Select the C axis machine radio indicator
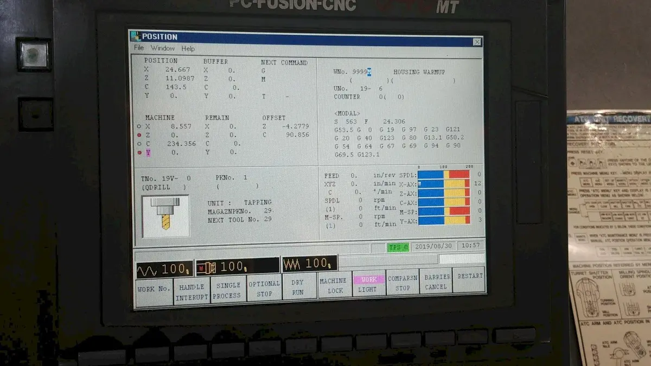Image resolution: width=651 pixels, height=366 pixels. point(139,144)
